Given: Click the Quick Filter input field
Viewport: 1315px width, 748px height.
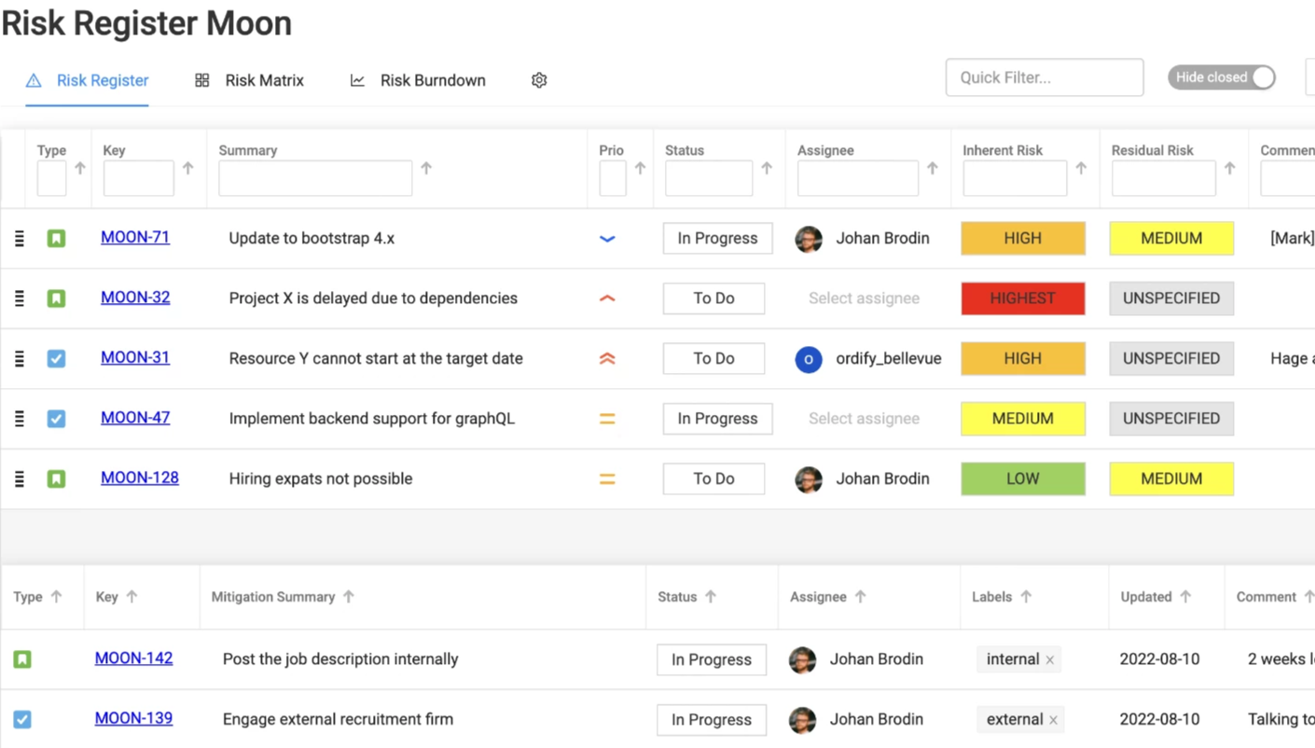Looking at the screenshot, I should coord(1044,77).
